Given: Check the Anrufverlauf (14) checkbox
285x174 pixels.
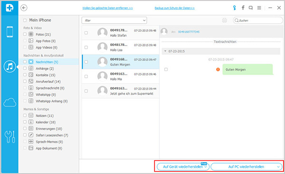Looking at the screenshot, I should click(25, 81).
